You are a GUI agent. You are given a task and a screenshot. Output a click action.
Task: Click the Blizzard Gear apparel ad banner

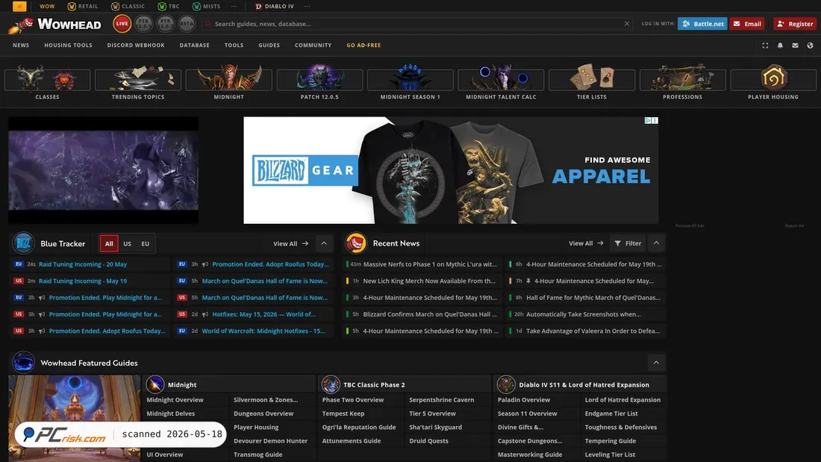451,170
